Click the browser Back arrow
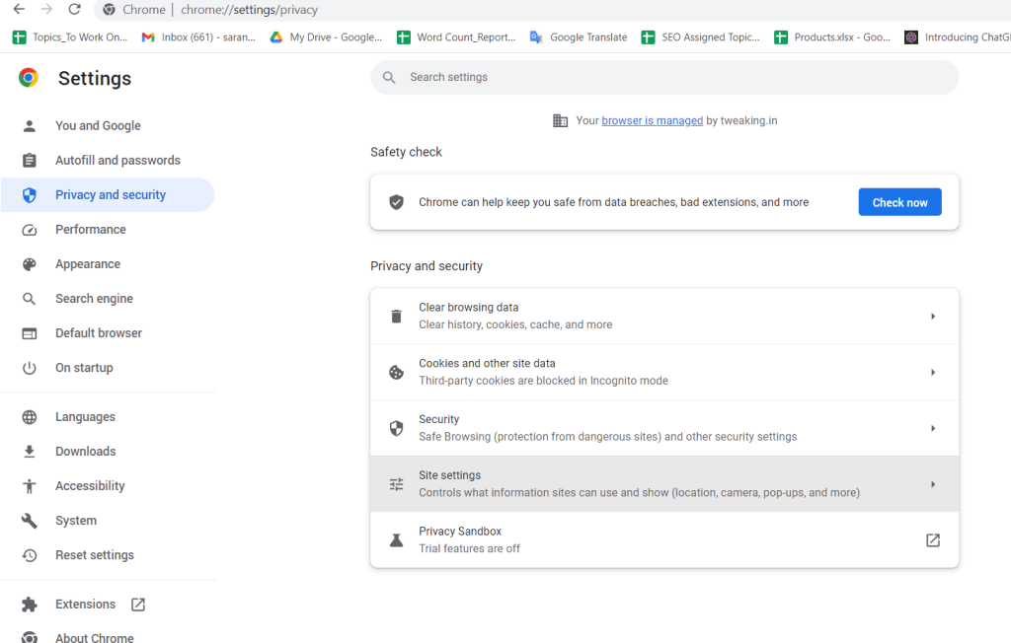The width and height of the screenshot is (1011, 643). tap(19, 9)
